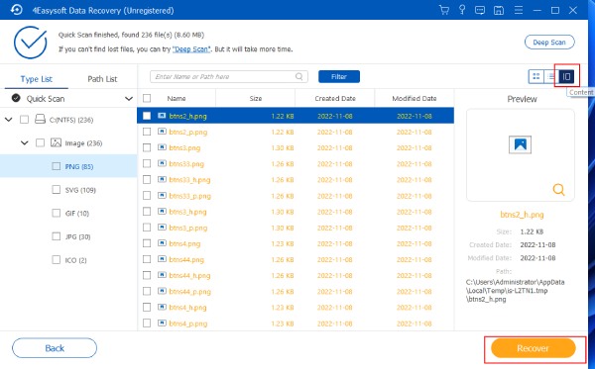
Task: Click file icon of btns33.png
Action: (x=162, y=163)
